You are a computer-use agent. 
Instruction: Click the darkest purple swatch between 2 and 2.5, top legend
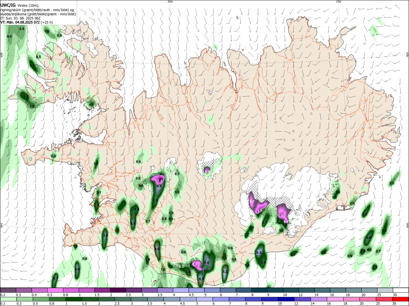[118, 290]
